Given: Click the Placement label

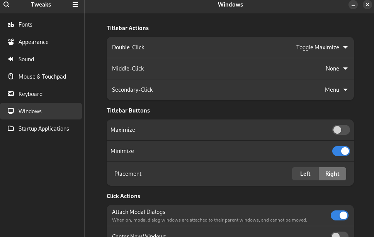Looking at the screenshot, I should (128, 174).
